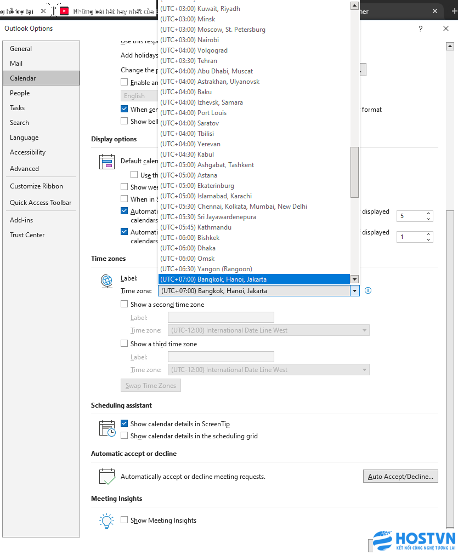Open the Tasks options category
Viewport: 458px width, 555px height.
click(41, 108)
